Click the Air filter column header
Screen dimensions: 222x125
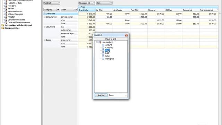pos(104,10)
